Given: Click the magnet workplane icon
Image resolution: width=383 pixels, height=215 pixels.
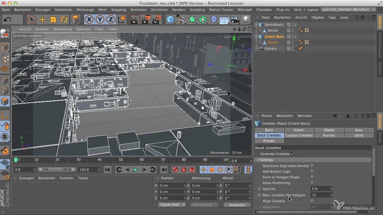Looking at the screenshot, I should [5, 150].
